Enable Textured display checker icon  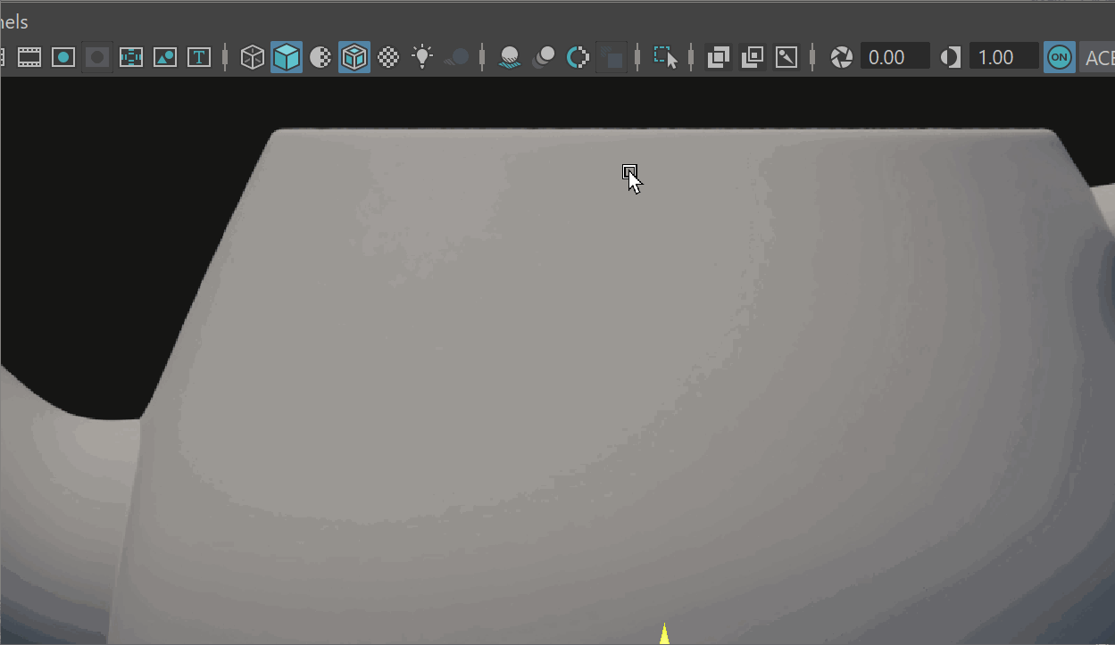pyautogui.click(x=388, y=57)
